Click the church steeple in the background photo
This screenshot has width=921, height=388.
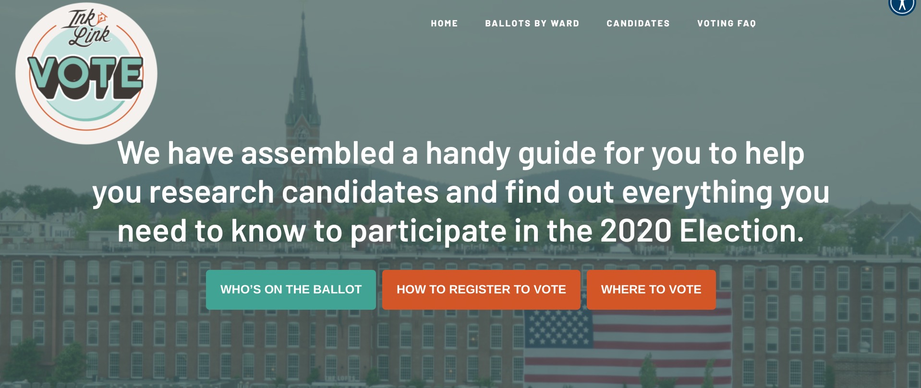(303, 72)
